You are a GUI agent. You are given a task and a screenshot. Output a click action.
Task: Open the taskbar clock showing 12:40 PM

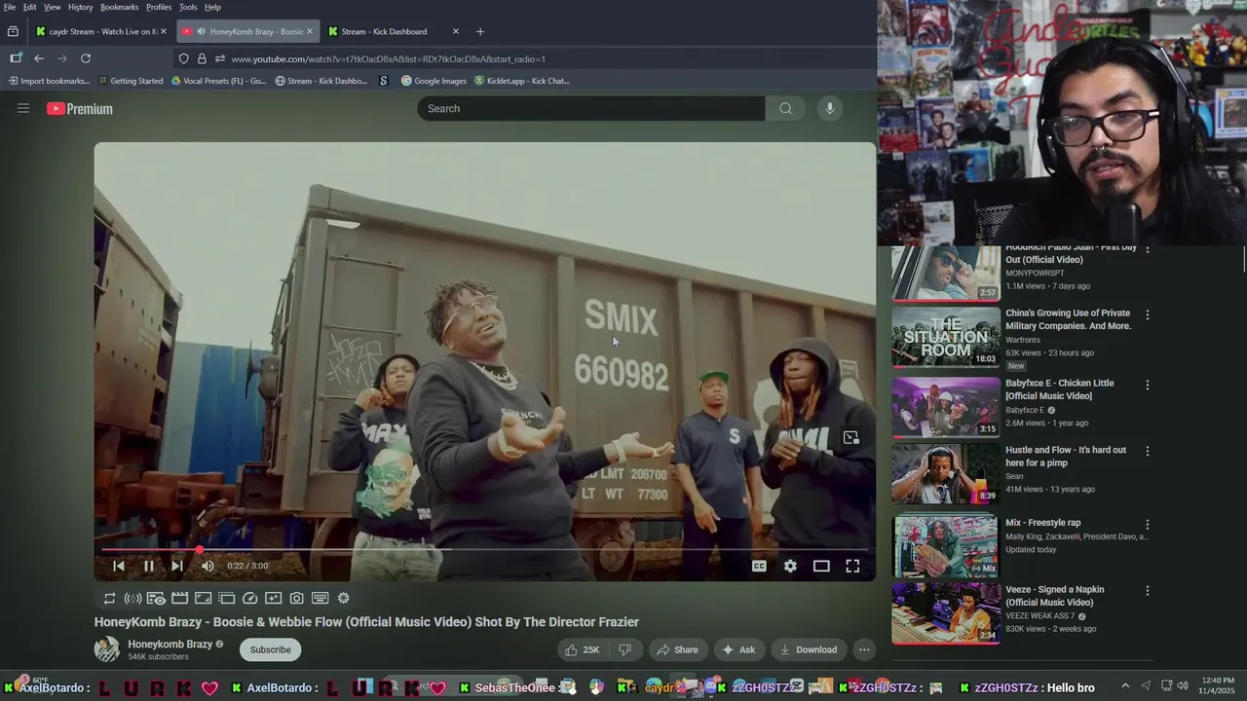point(1218,685)
